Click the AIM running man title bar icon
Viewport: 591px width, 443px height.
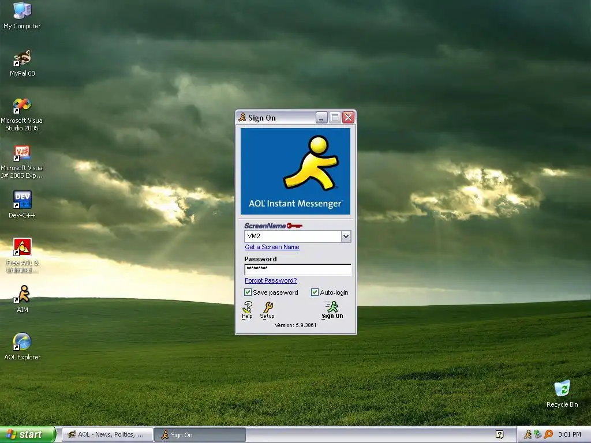click(242, 118)
